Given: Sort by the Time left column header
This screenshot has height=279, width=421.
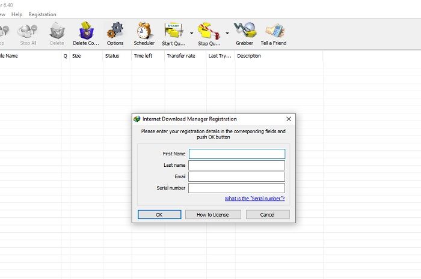Looking at the screenshot, I should click(148, 56).
